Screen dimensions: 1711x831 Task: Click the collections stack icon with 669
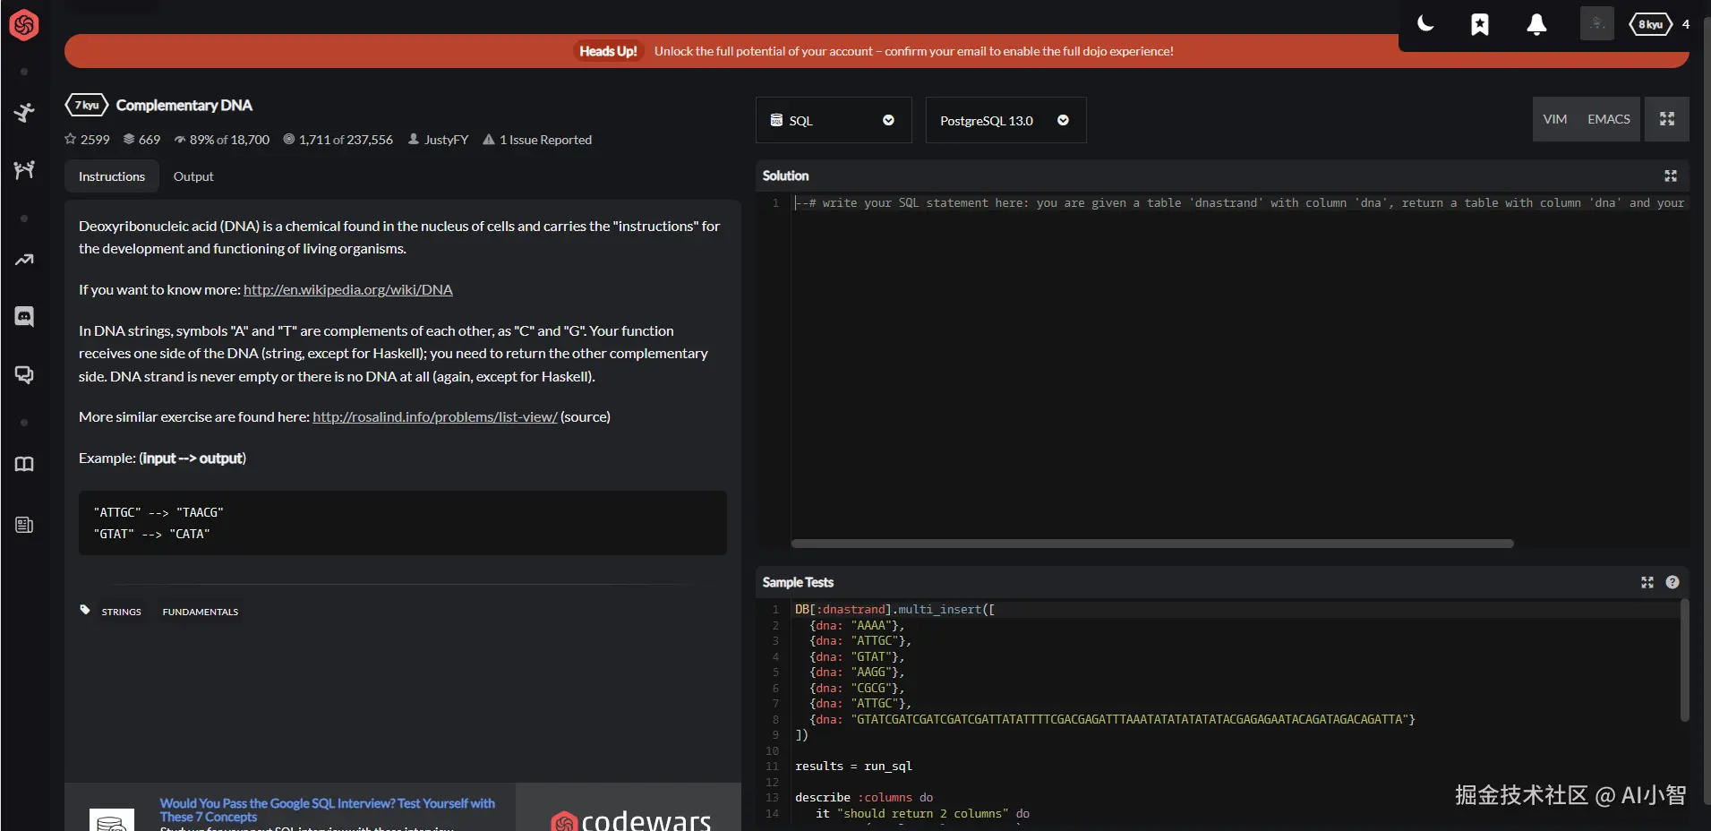point(129,139)
